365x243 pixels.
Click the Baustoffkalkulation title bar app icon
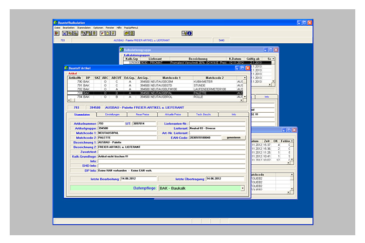click(x=55, y=22)
